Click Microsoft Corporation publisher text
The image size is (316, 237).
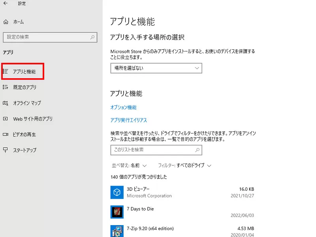pyautogui.click(x=149, y=196)
